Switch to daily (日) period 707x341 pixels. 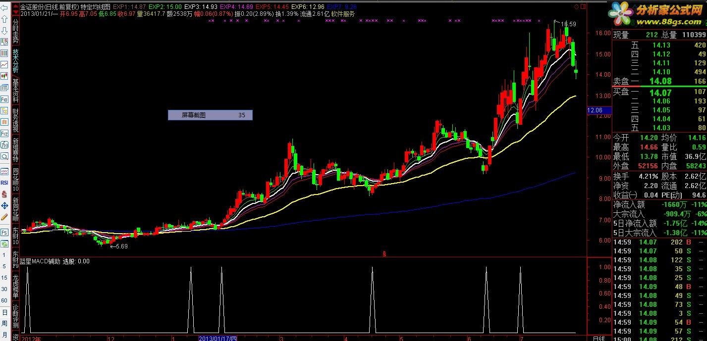(x=4, y=313)
